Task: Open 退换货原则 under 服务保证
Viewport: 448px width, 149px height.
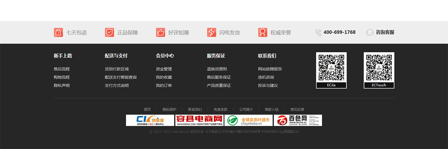Action: pyautogui.click(x=217, y=69)
